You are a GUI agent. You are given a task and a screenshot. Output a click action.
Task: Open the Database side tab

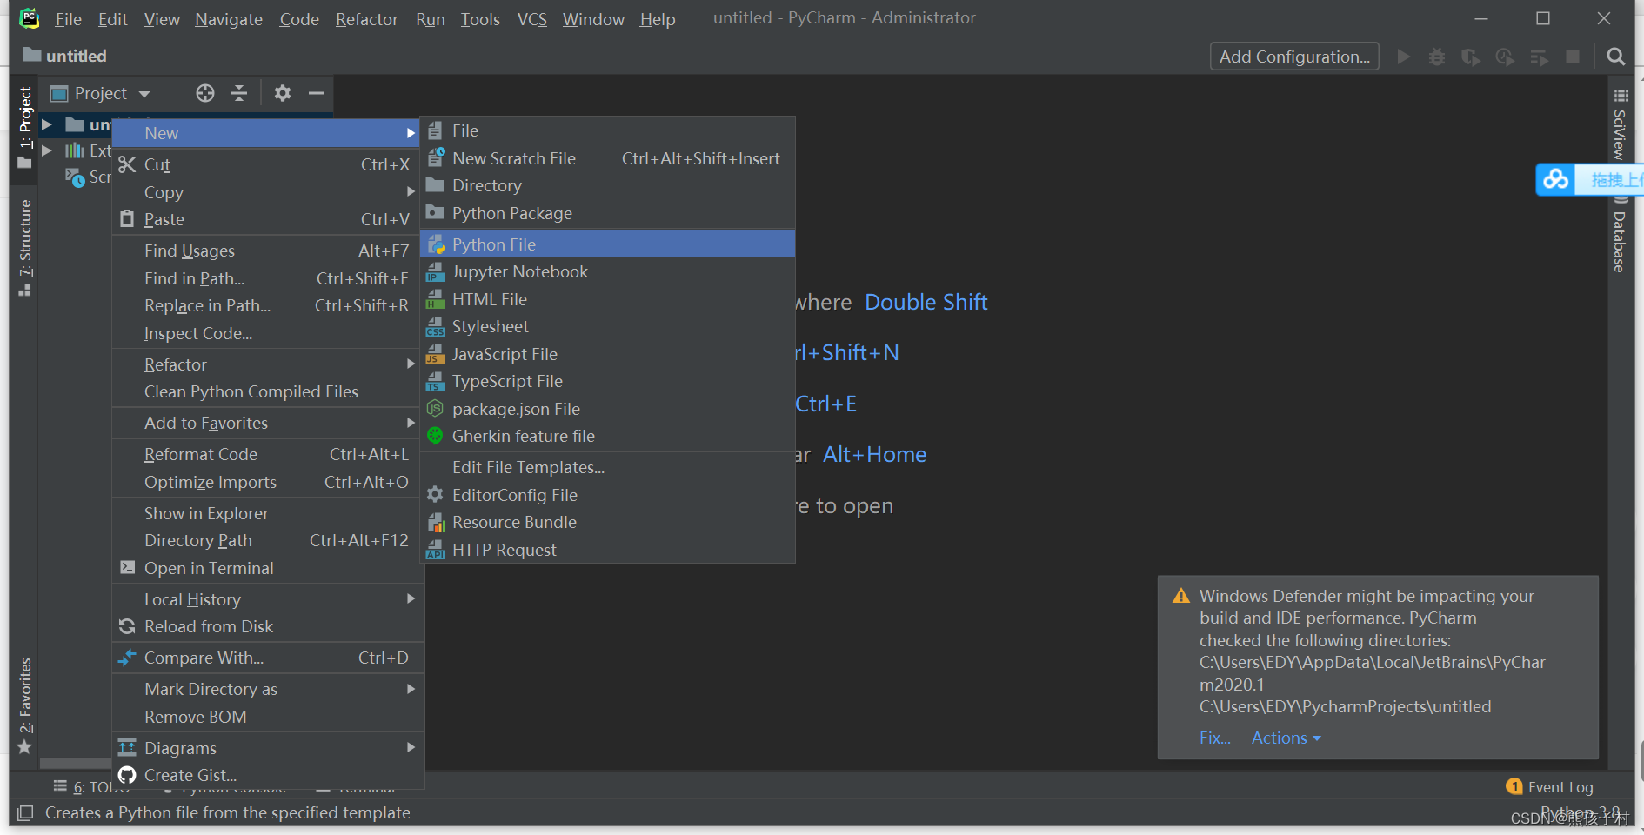point(1620,236)
